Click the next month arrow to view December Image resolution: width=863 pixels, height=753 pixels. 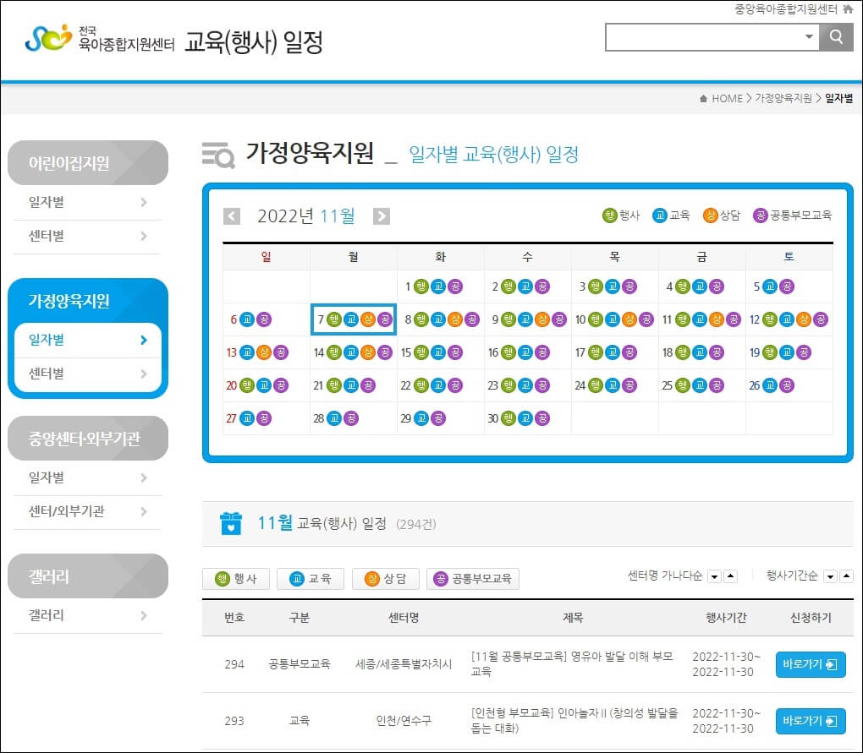tap(381, 216)
